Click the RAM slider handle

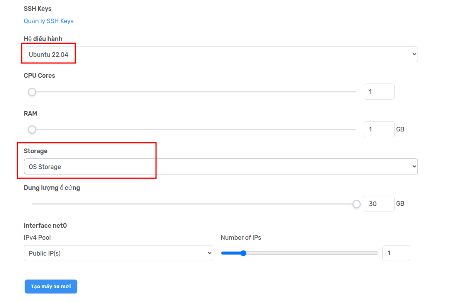pyautogui.click(x=32, y=129)
